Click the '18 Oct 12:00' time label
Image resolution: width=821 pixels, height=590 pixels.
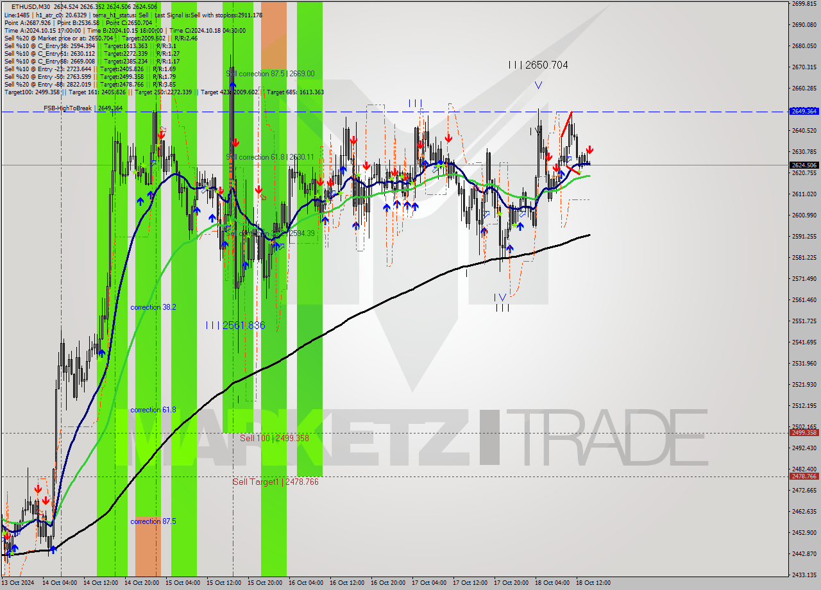(x=594, y=583)
